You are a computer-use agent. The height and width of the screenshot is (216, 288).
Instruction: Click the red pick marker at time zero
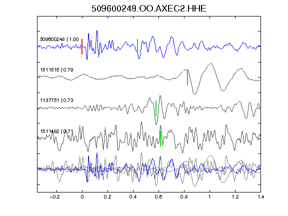pos(82,46)
